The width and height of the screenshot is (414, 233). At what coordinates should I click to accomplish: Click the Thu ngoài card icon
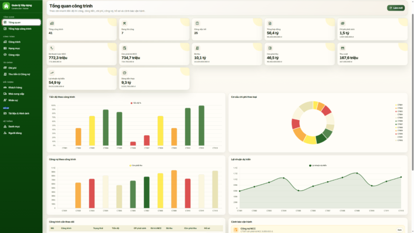coord(342,48)
